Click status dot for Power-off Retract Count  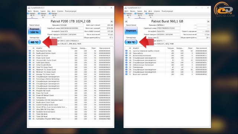coord(30,95)
